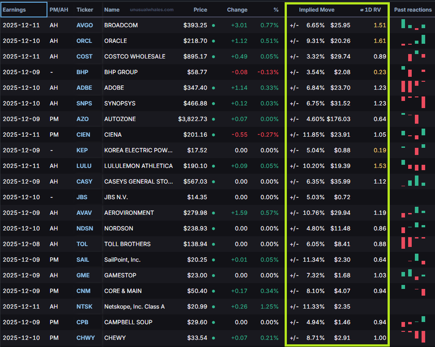
Task: Open the BHP ticker link
Action: click(82, 72)
